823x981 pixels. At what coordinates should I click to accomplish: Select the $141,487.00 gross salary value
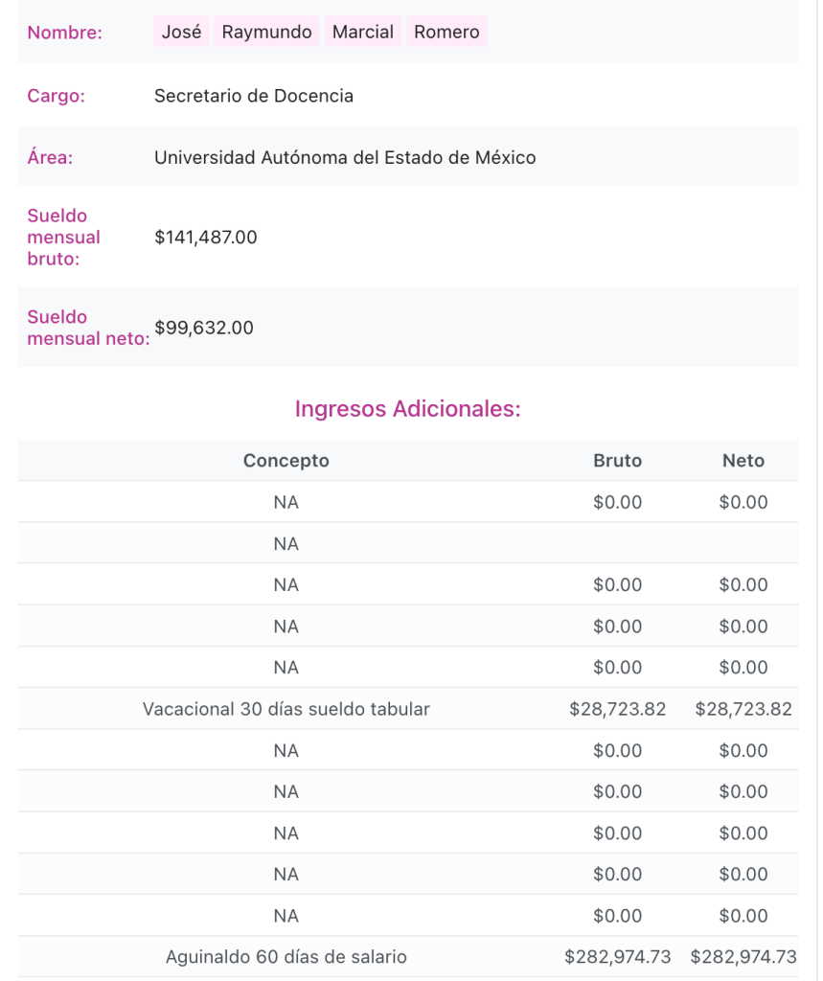(x=205, y=237)
